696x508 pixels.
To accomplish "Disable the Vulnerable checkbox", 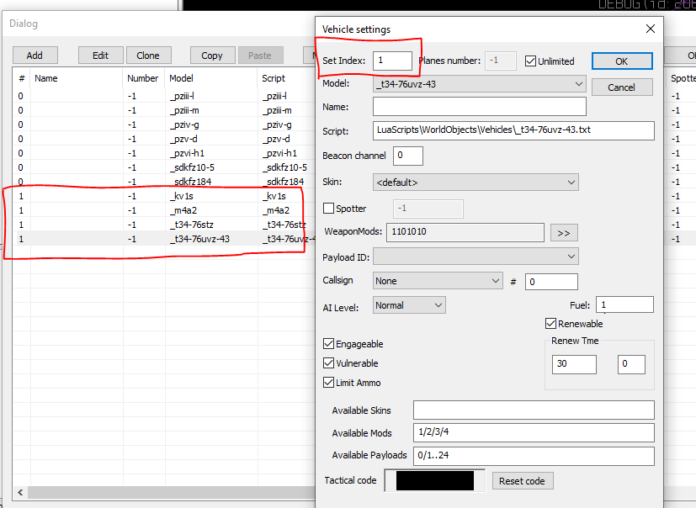I will [x=329, y=363].
